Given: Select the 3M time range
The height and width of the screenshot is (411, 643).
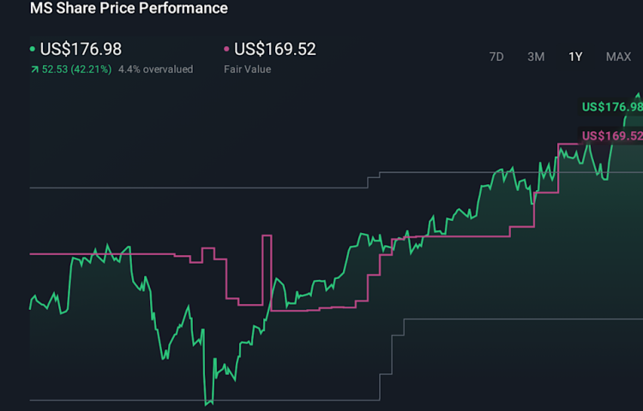Looking at the screenshot, I should 536,57.
